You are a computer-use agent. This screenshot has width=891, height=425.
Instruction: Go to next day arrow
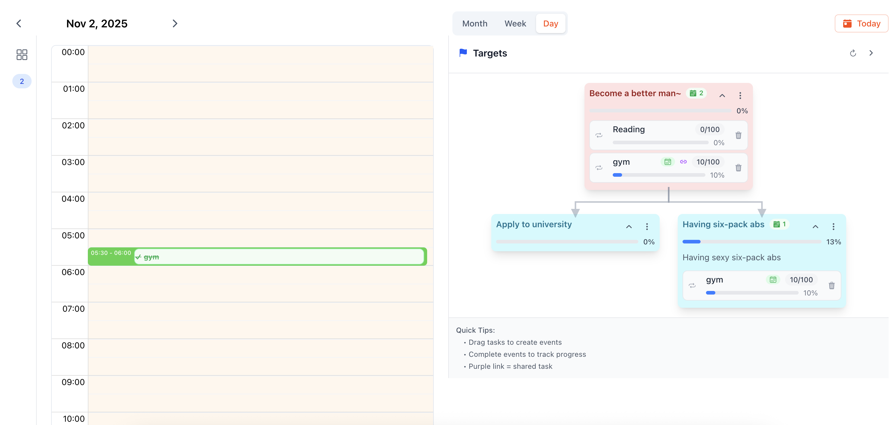click(175, 23)
